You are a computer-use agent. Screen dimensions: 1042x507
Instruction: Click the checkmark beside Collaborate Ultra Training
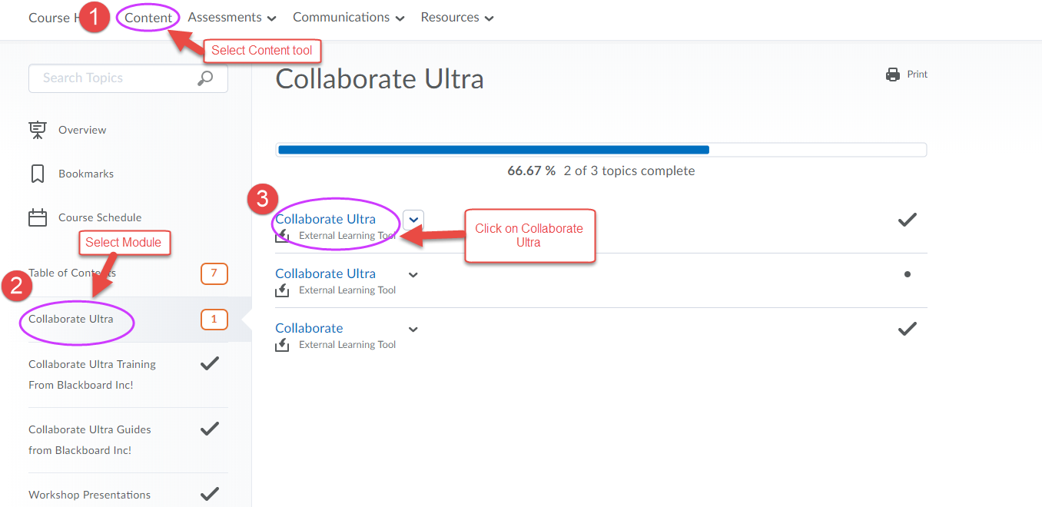[x=209, y=363]
